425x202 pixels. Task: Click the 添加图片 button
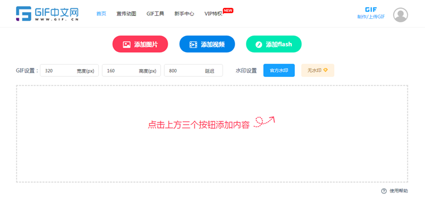(140, 44)
